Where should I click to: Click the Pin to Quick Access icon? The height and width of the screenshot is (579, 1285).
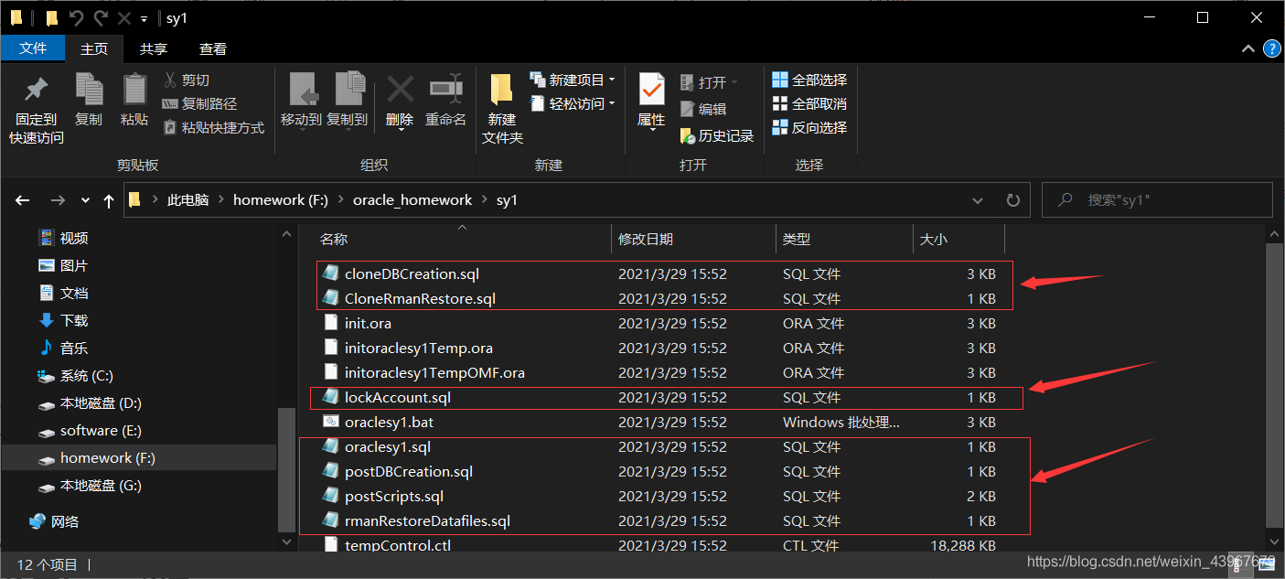coord(36,90)
